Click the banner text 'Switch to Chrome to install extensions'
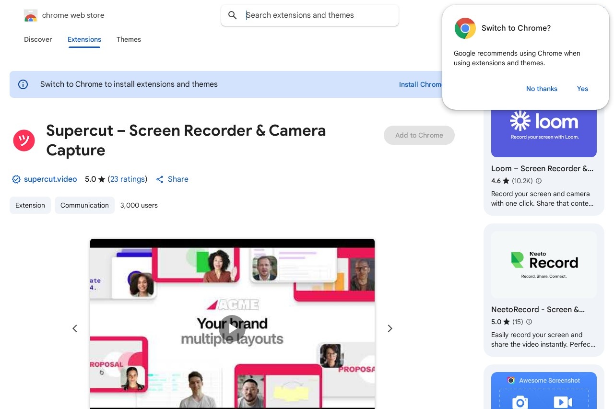 [129, 84]
